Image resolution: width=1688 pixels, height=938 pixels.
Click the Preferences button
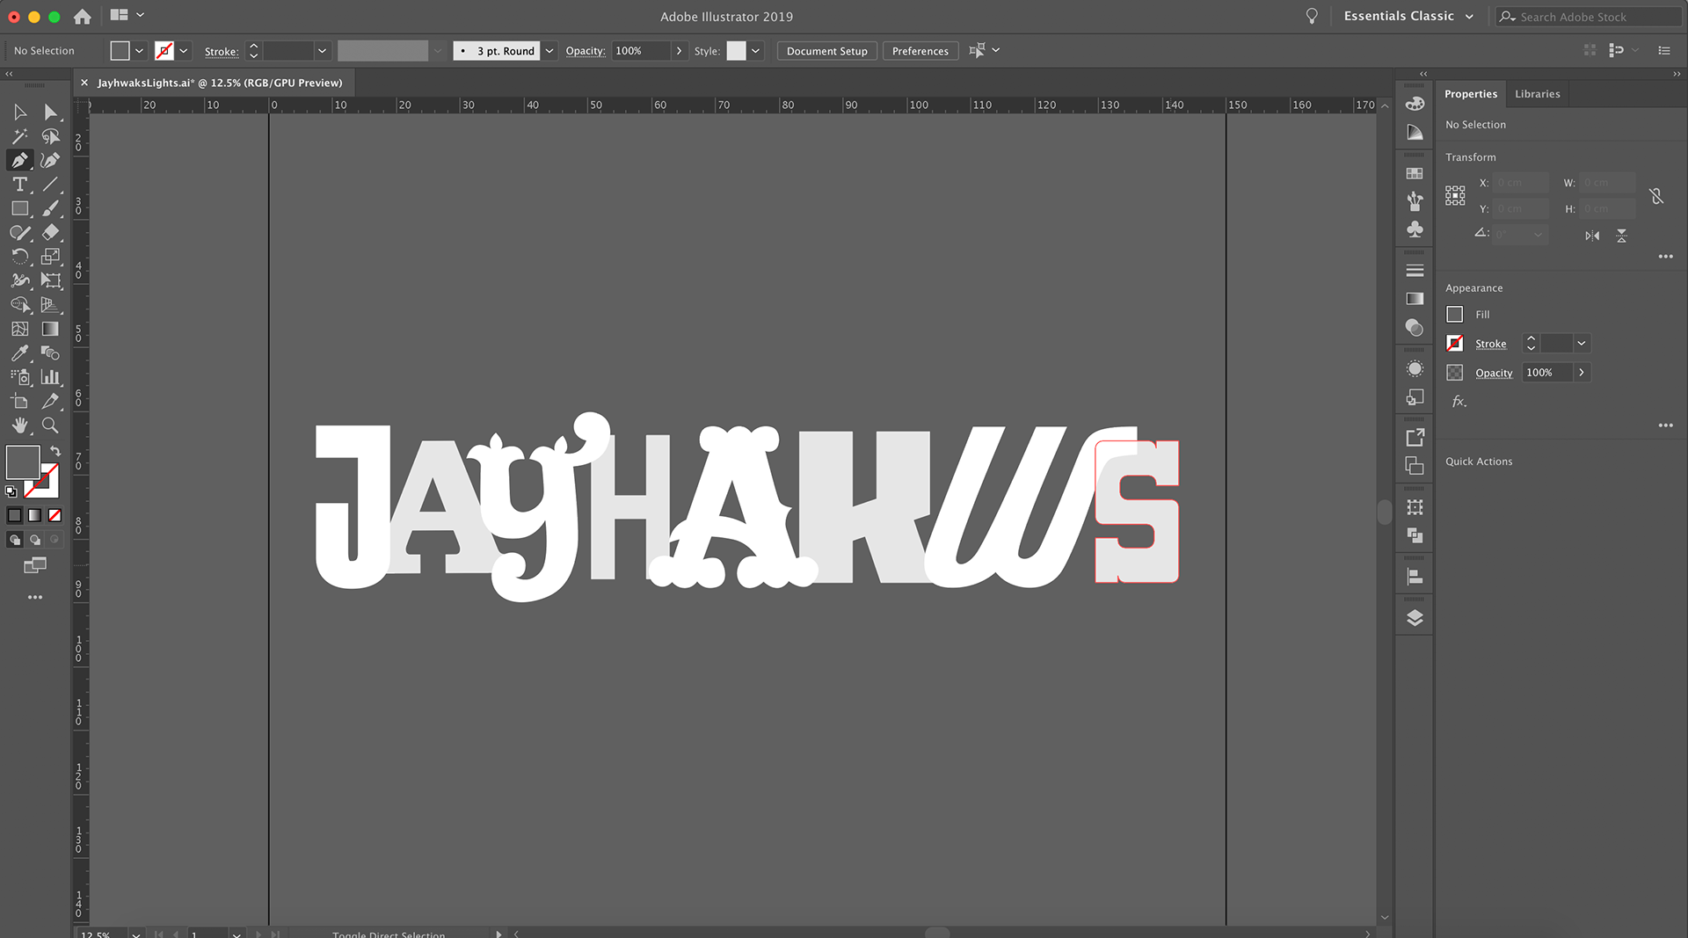click(x=920, y=51)
